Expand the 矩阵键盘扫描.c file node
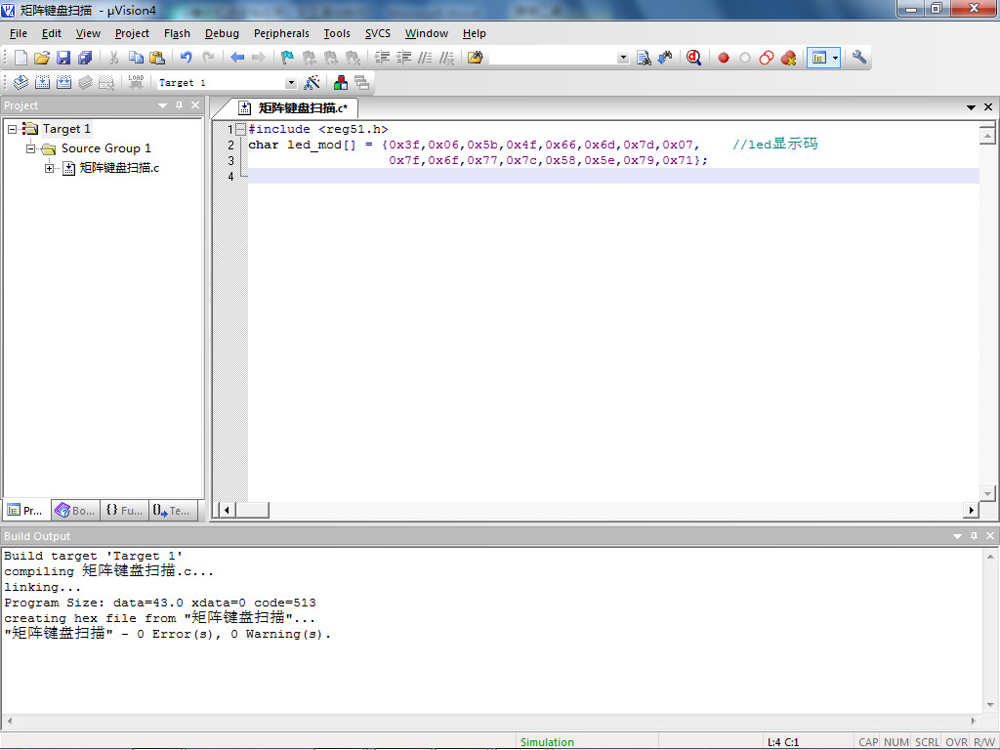1000x750 pixels. coord(49,168)
